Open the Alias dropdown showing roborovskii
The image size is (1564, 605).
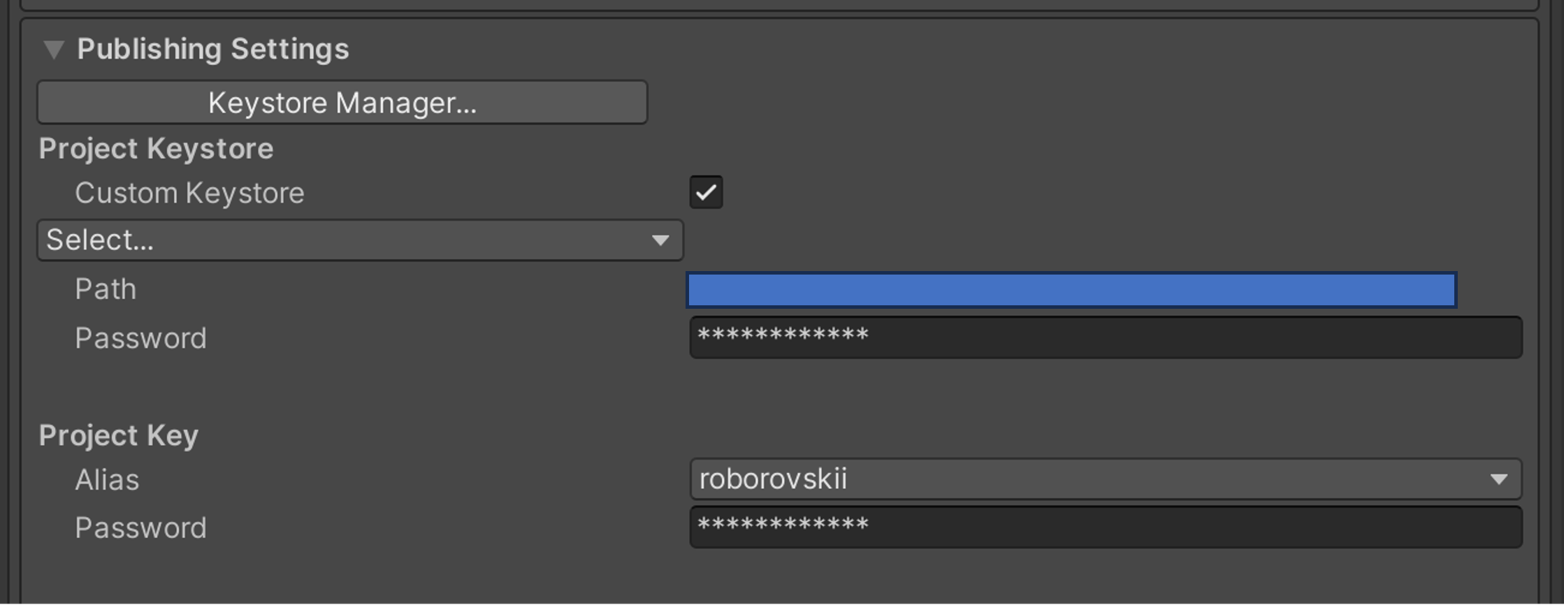(1106, 479)
